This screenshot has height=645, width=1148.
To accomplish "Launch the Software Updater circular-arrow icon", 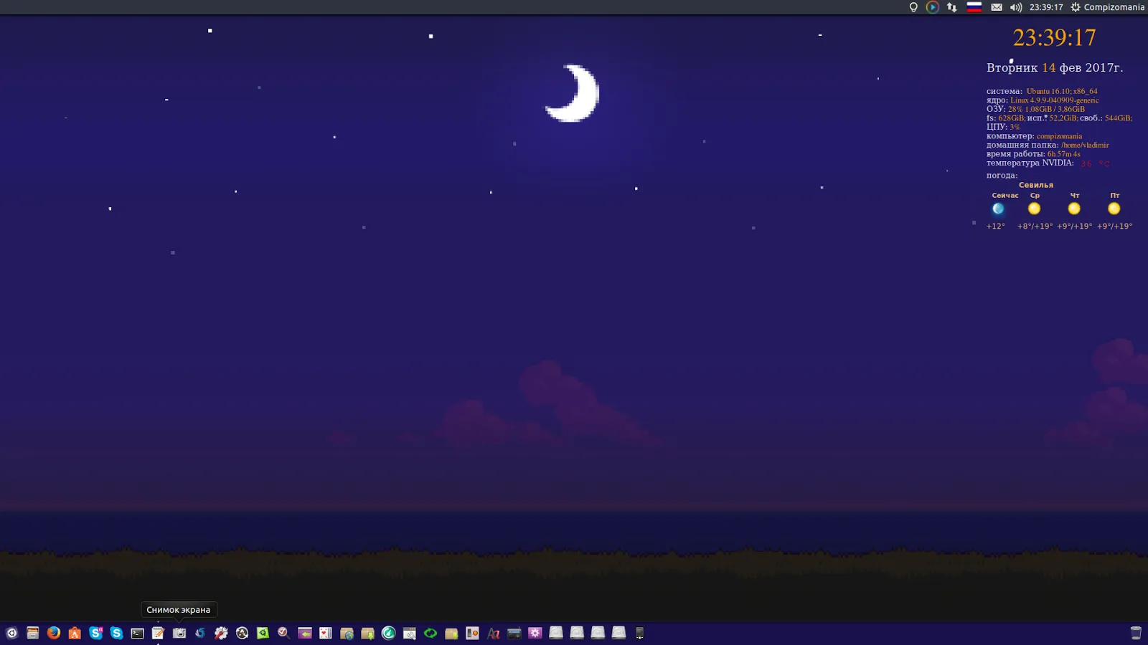I will click(x=242, y=633).
